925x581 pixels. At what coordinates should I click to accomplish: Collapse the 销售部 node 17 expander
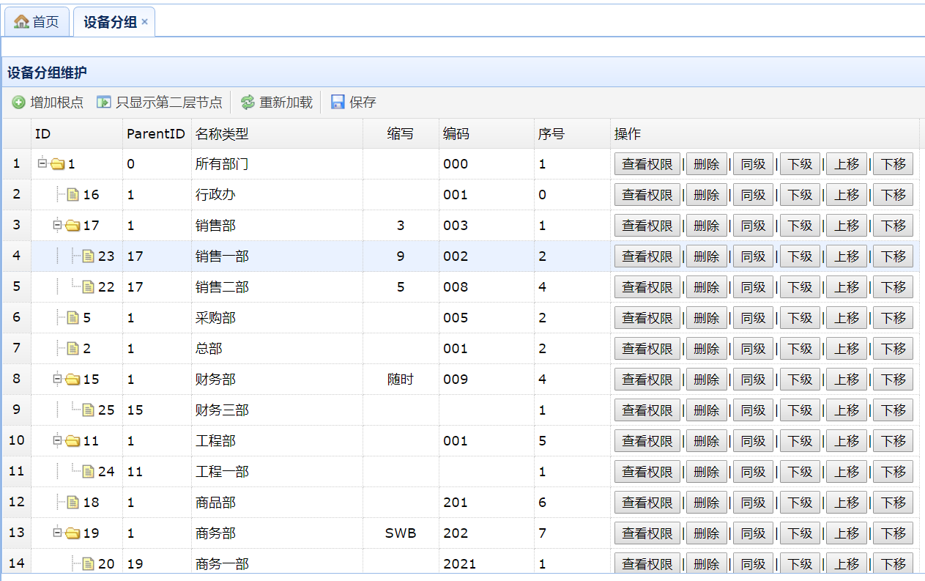[58, 225]
